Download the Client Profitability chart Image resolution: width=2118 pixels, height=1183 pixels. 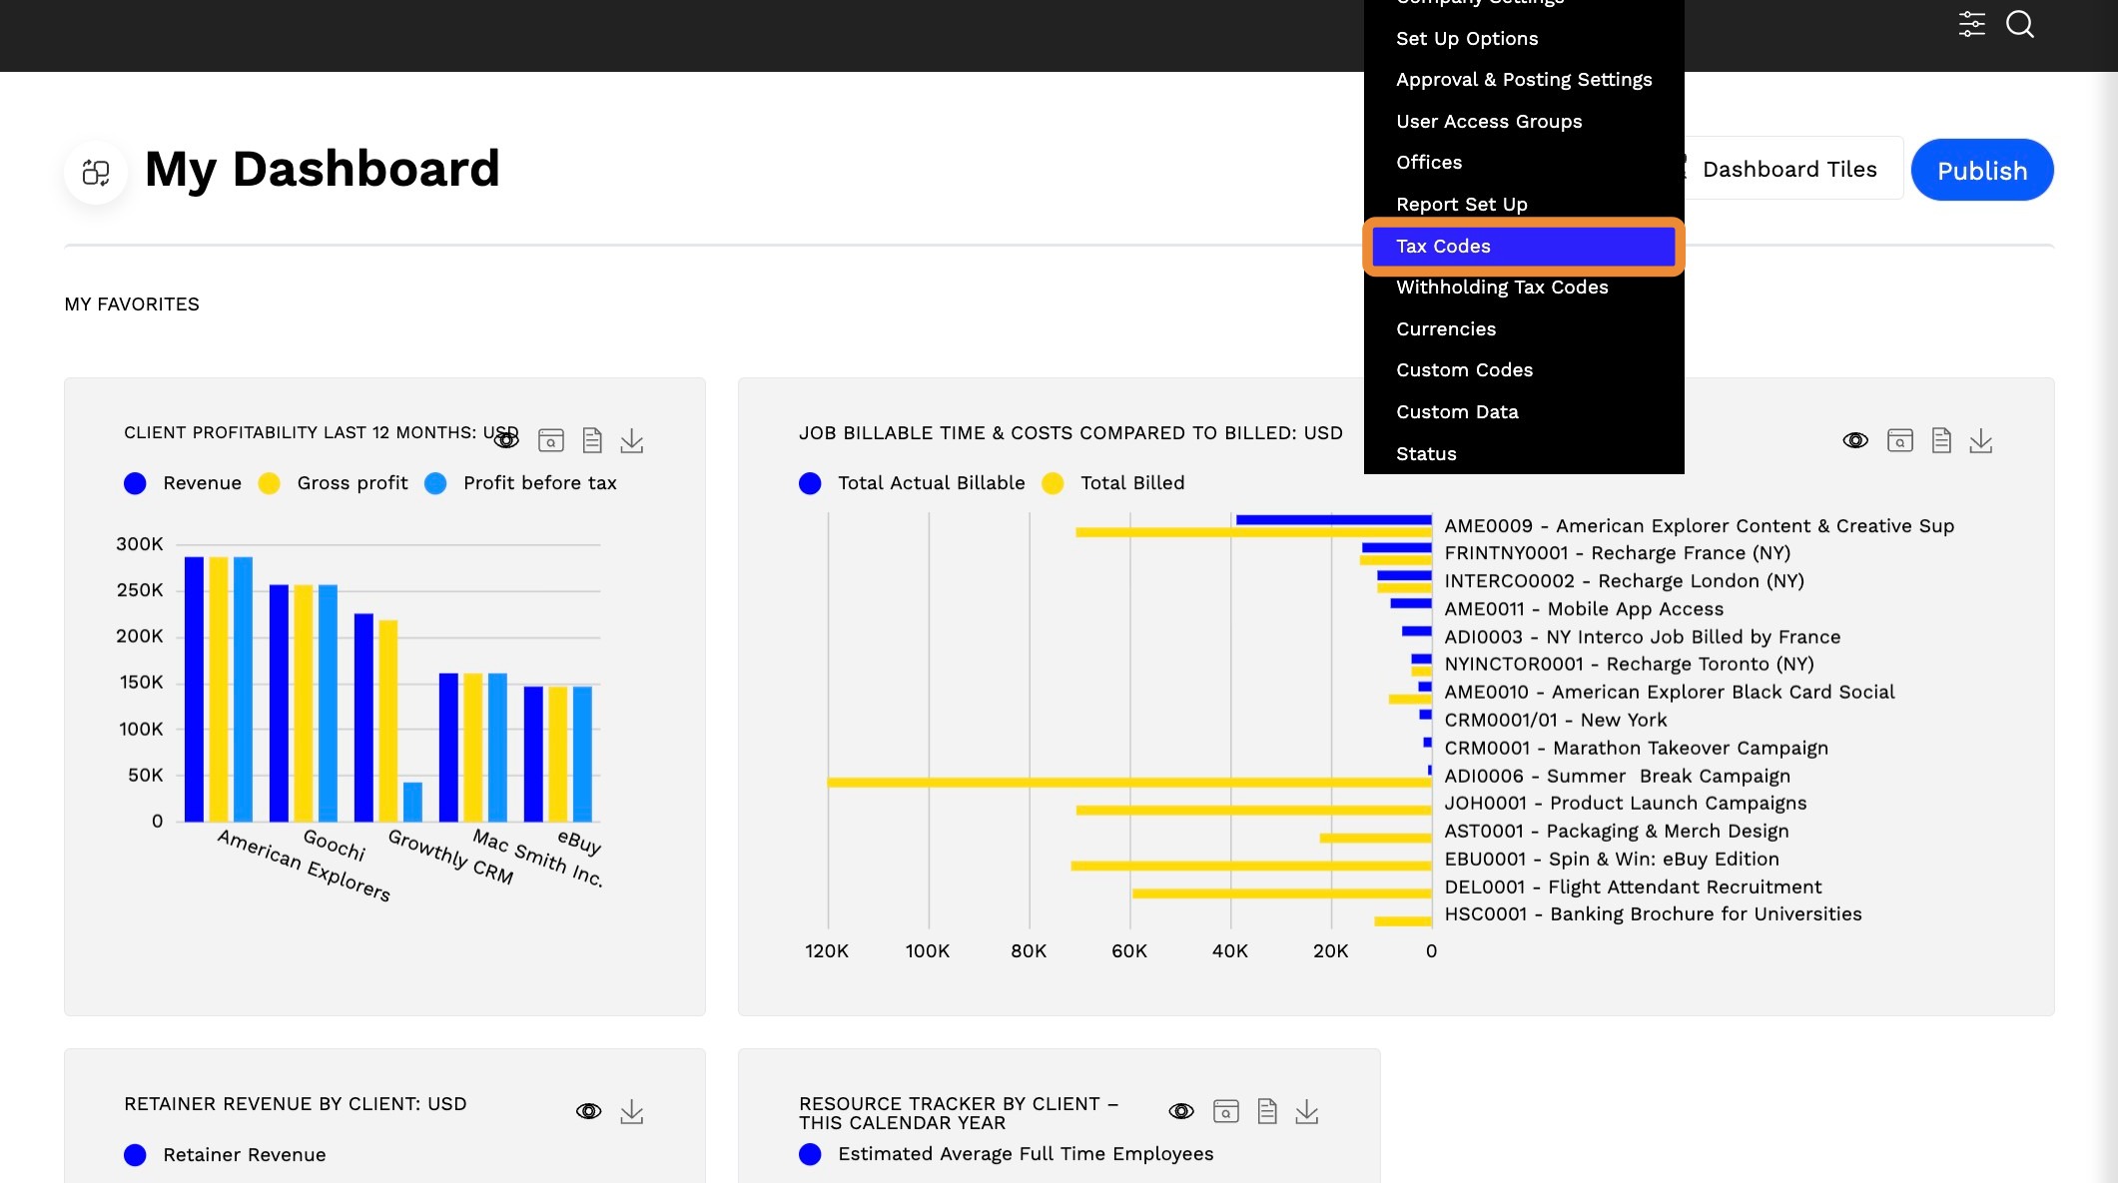pos(632,440)
